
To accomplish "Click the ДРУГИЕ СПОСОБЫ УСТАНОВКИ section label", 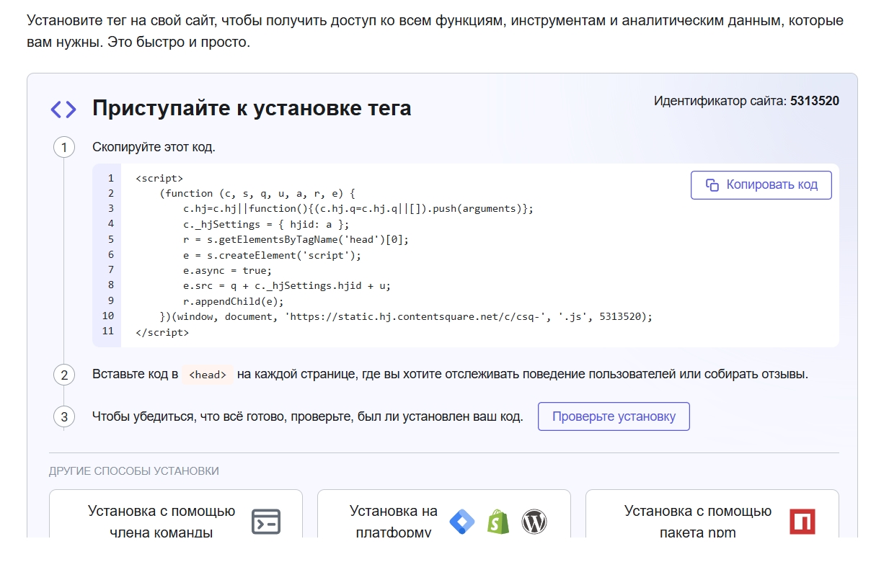I will pos(134,471).
